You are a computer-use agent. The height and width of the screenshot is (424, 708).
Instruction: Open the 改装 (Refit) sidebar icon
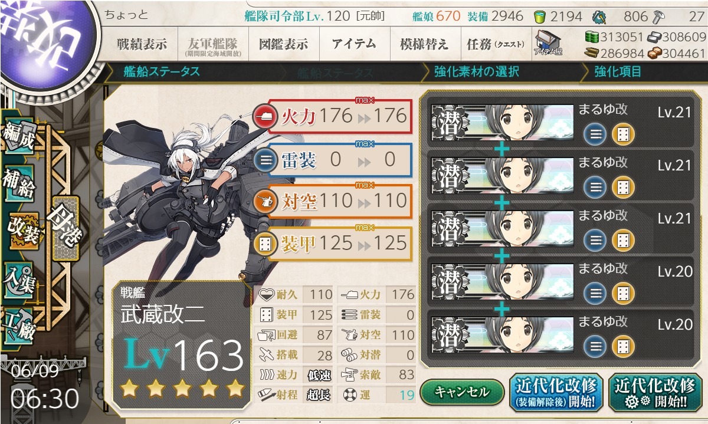pos(22,231)
